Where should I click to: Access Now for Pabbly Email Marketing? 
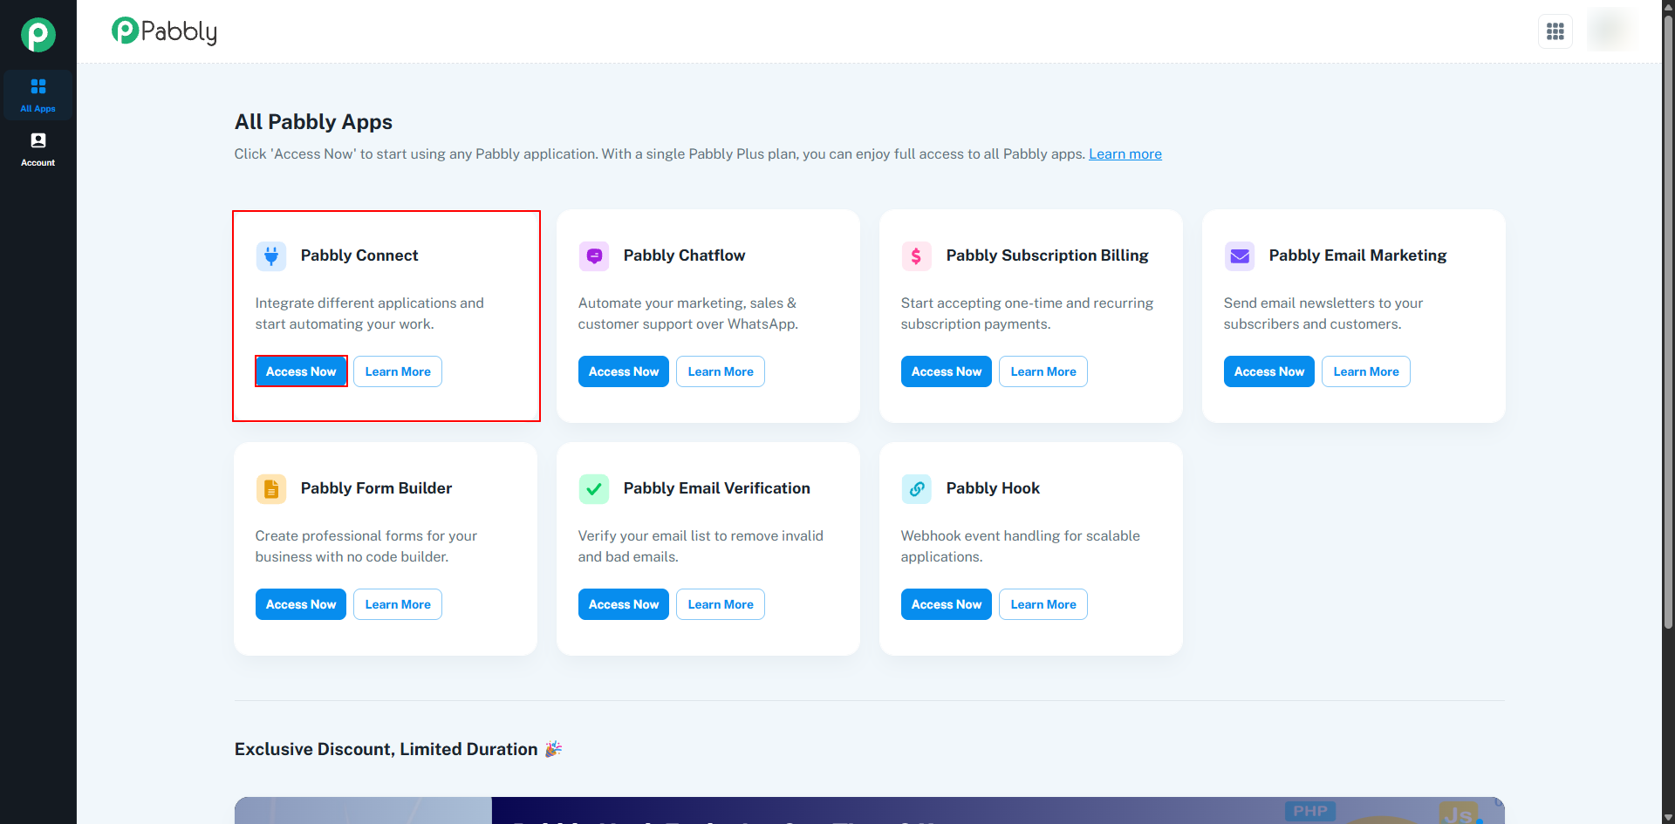click(x=1269, y=371)
